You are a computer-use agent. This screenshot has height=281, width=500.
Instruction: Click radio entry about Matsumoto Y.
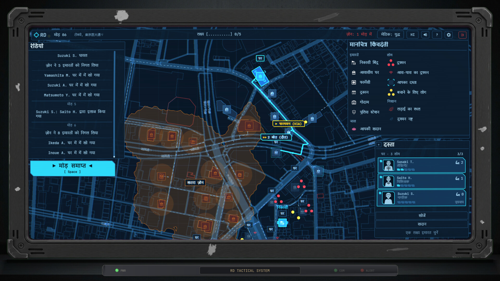[x=72, y=95]
